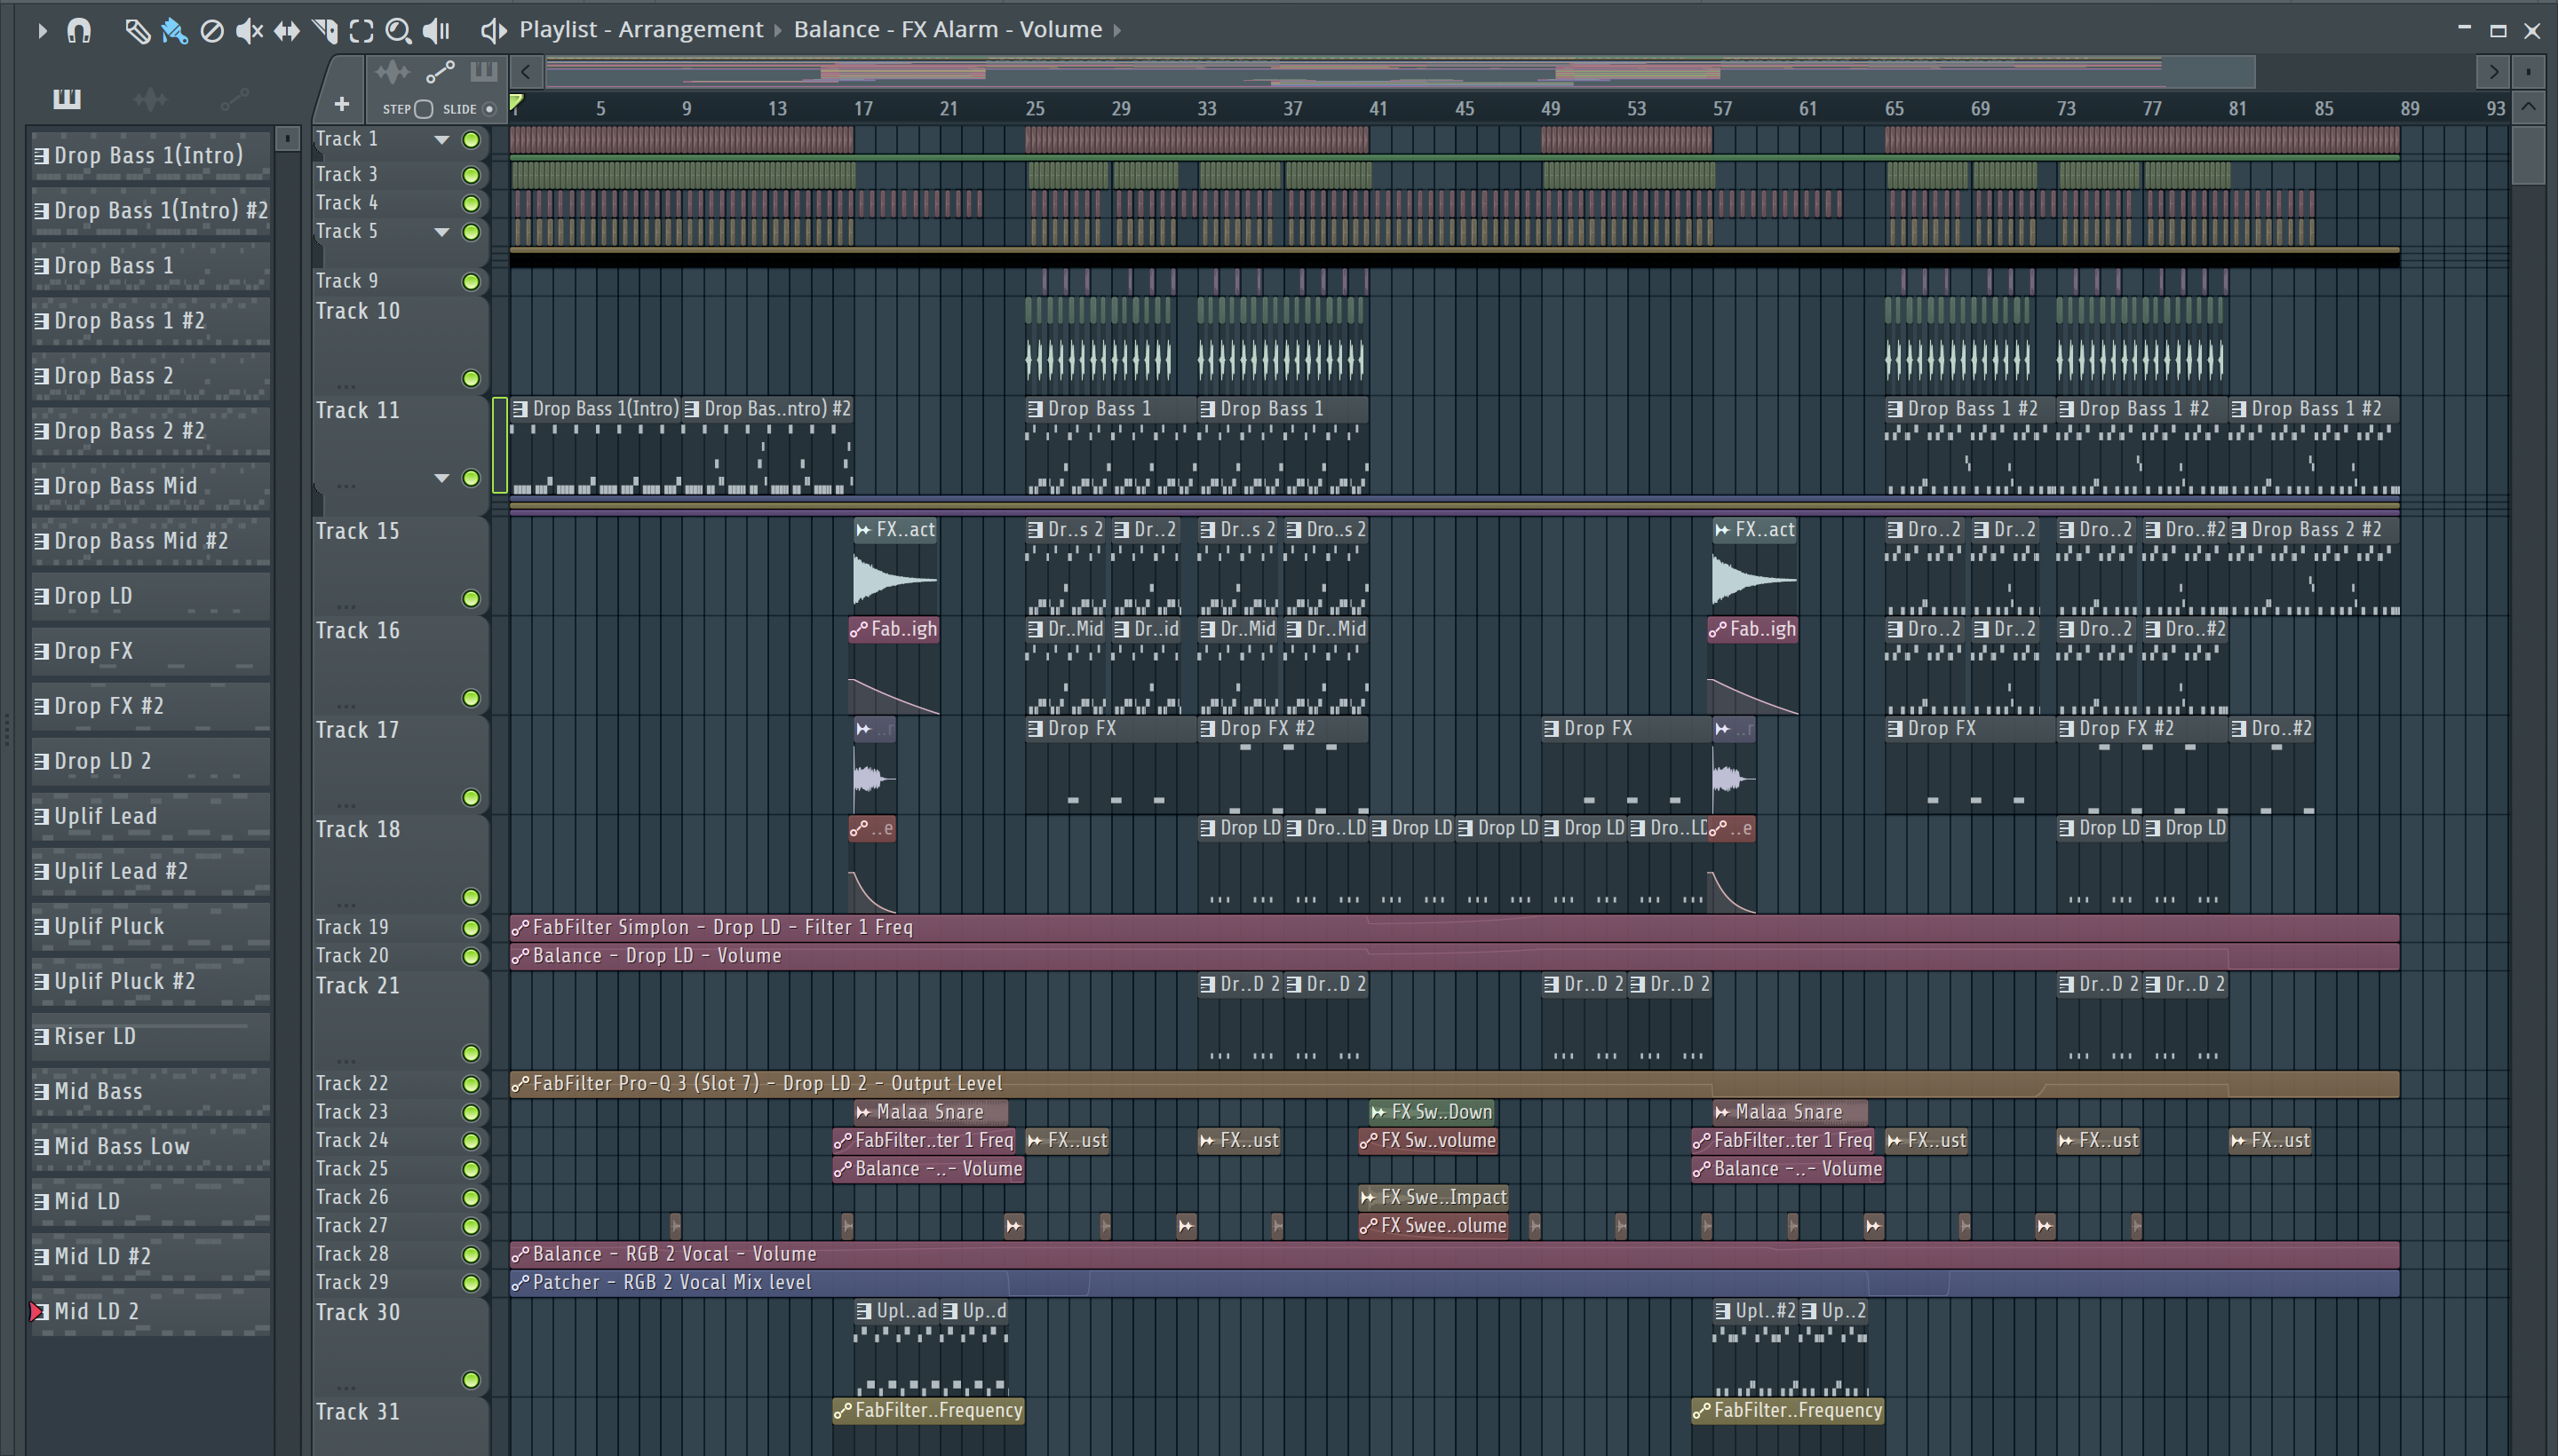Image resolution: width=2558 pixels, height=1456 pixels.
Task: Mute Track 15 via its green LED
Action: pos(470,599)
